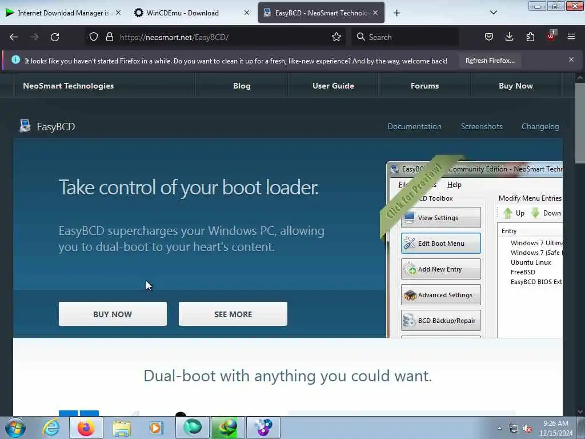The image size is (585, 439).
Task: Click Edit Boot Menu in preview
Action: point(440,244)
